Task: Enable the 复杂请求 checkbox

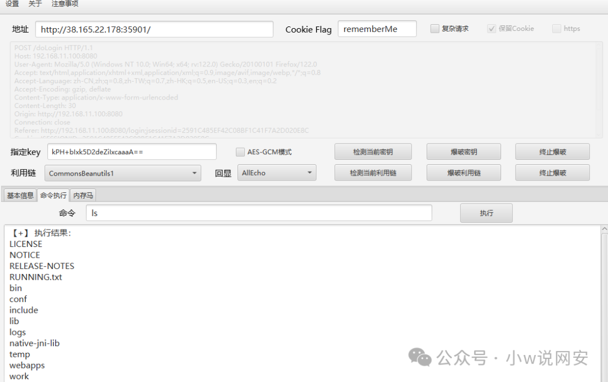Action: [435, 29]
